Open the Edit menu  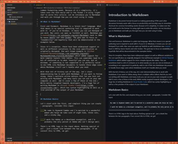coord(9,2)
